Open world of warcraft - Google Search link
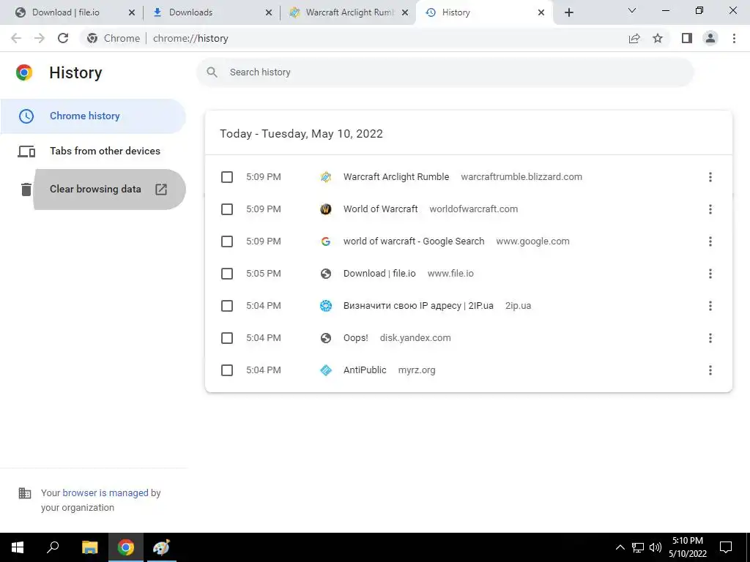Screen dimensions: 750x562 (x=414, y=241)
